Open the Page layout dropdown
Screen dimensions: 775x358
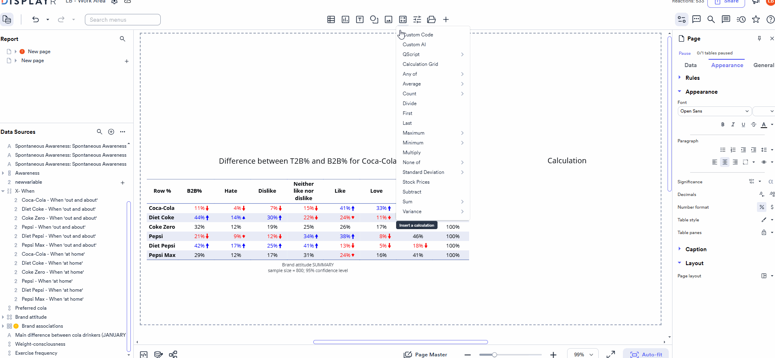pos(767,276)
